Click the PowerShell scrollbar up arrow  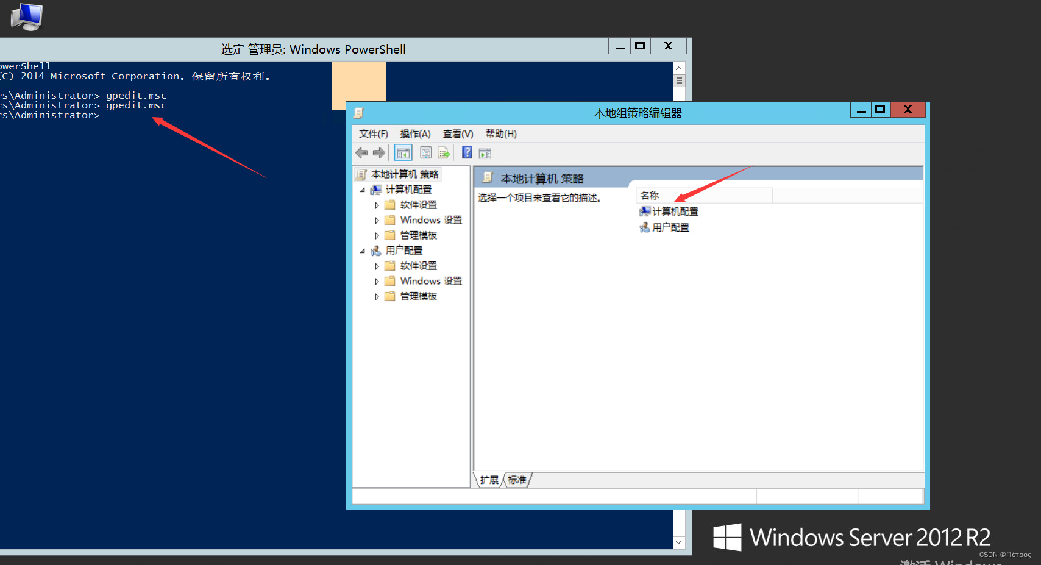tap(679, 68)
